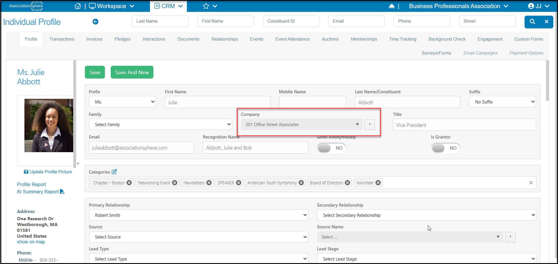
Task: Edit Categories using the pencil icon
Action: (x=114, y=172)
